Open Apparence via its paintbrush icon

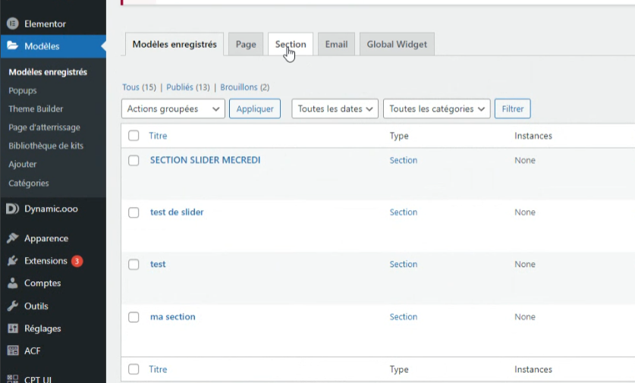tap(12, 238)
